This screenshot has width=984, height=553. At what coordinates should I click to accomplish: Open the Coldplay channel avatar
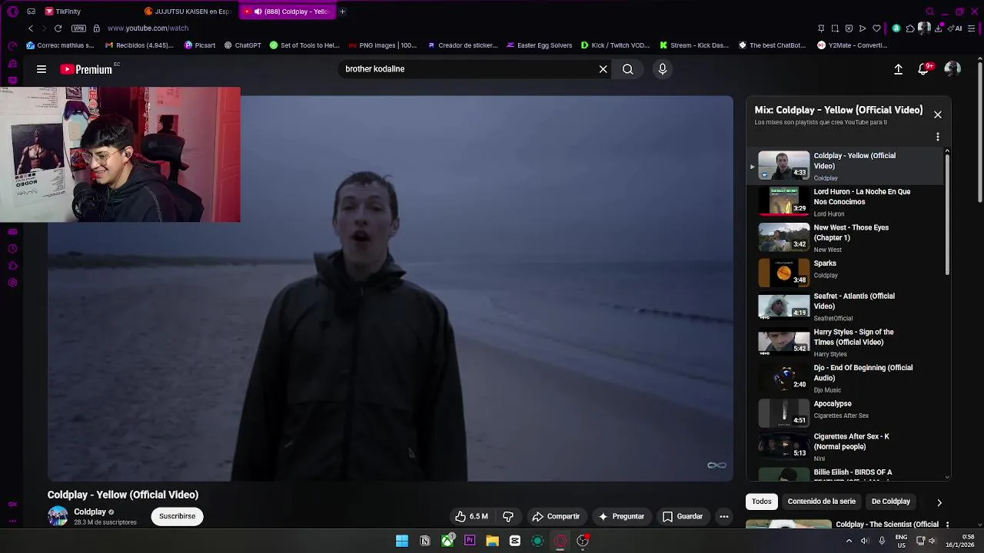pyautogui.click(x=58, y=516)
